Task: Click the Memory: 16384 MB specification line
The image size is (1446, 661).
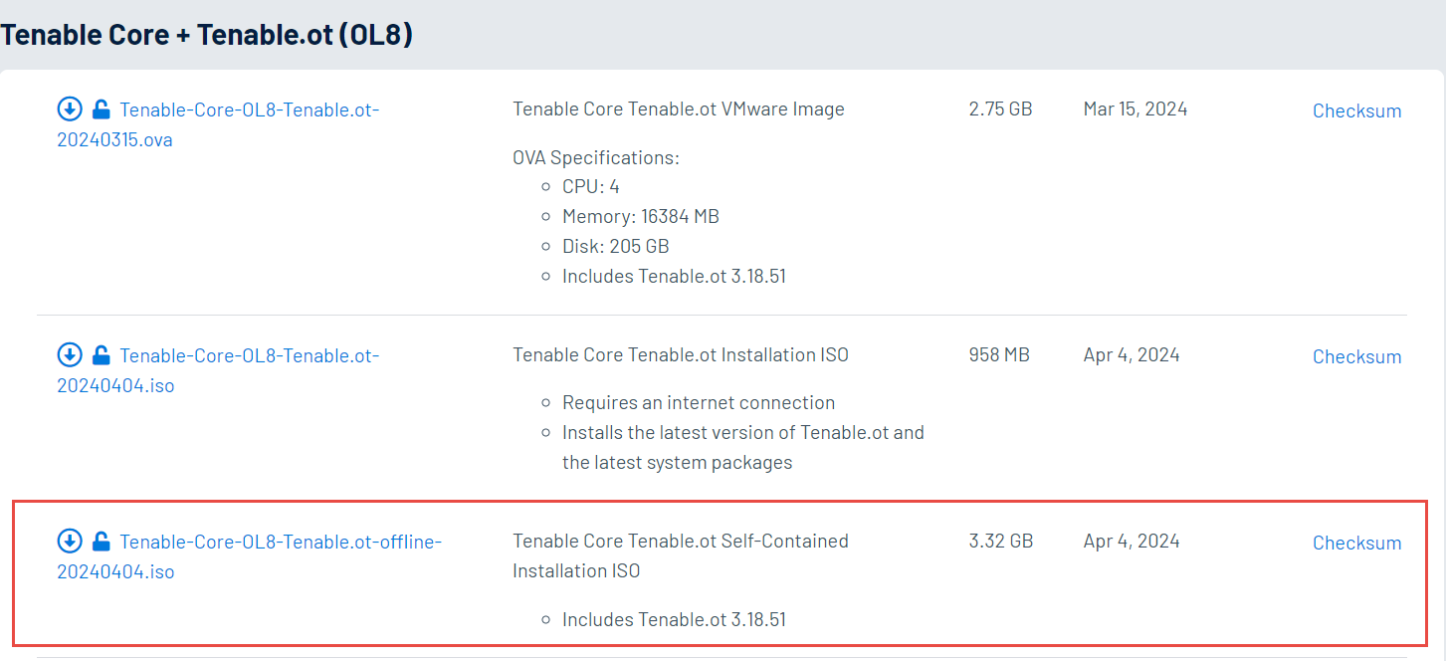Action: (640, 216)
